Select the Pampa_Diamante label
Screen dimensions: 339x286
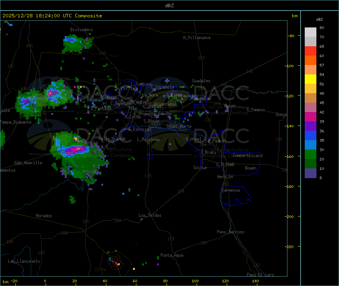tap(15, 122)
